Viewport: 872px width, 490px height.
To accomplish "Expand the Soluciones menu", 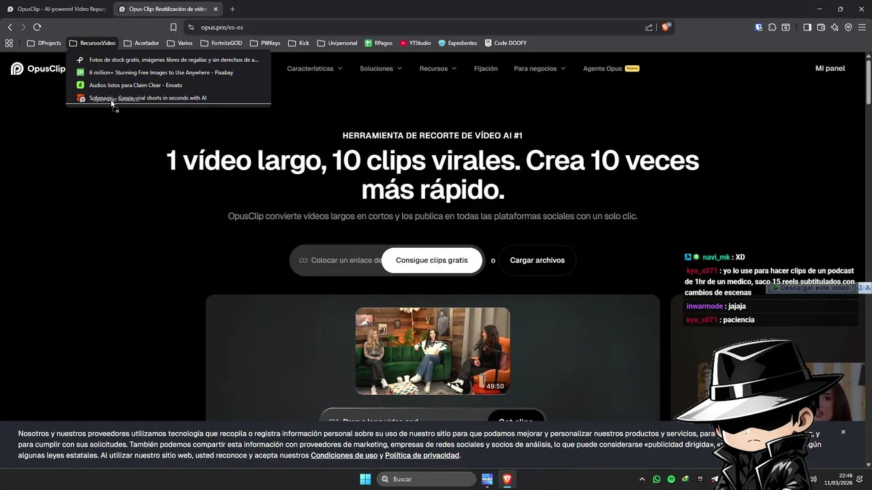I will pos(381,69).
